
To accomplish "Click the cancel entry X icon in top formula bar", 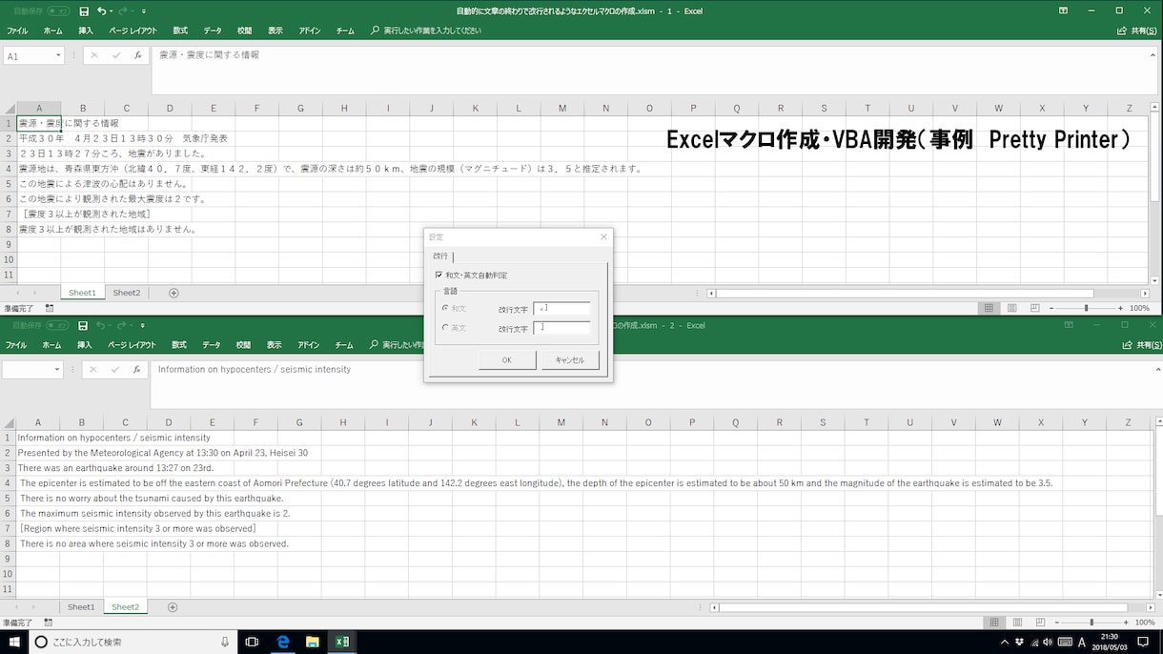I will [94, 55].
